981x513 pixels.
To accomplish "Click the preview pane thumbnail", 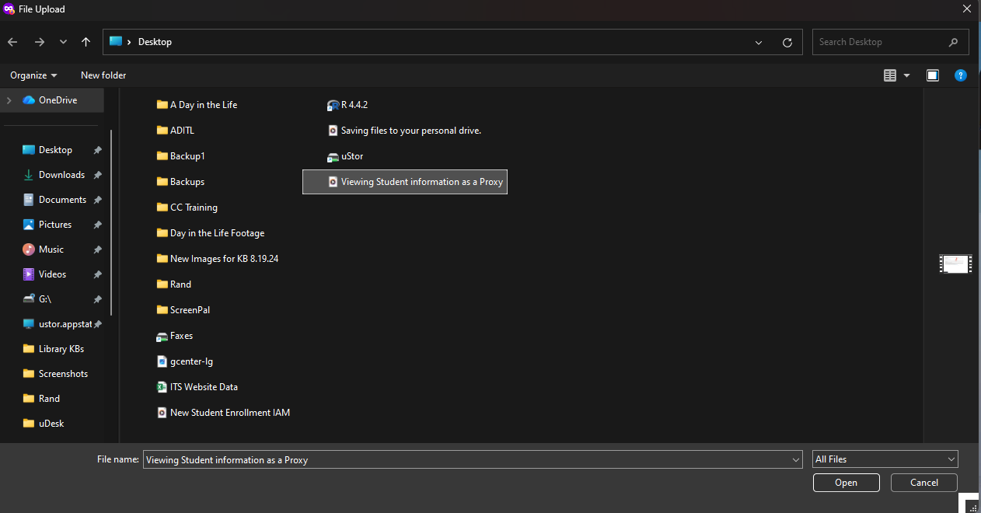I will (955, 264).
